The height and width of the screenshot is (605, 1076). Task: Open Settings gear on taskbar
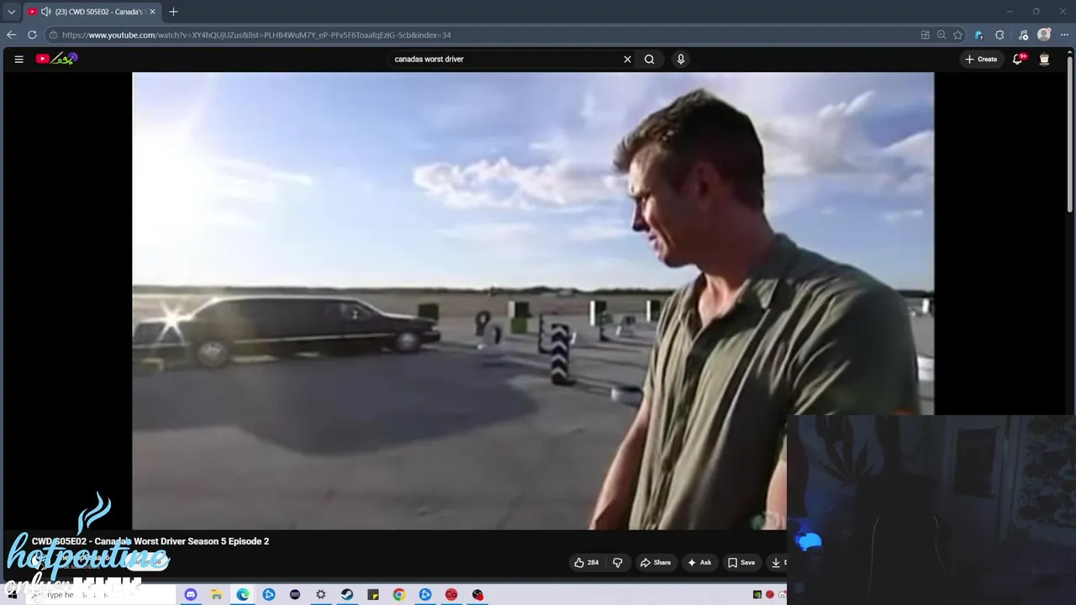click(321, 595)
